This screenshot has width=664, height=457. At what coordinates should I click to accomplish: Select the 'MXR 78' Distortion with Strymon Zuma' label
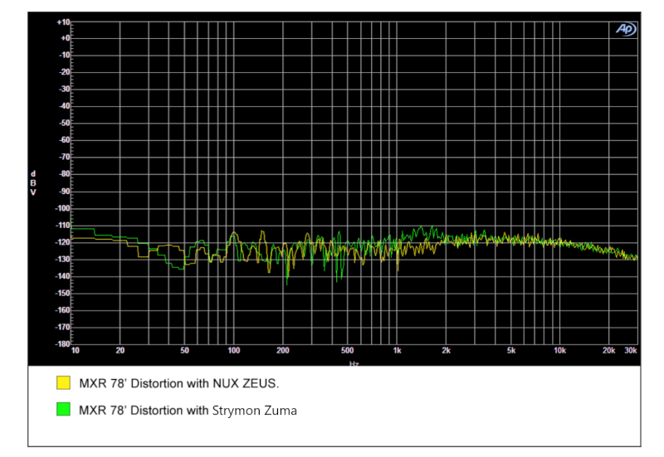click(x=188, y=410)
